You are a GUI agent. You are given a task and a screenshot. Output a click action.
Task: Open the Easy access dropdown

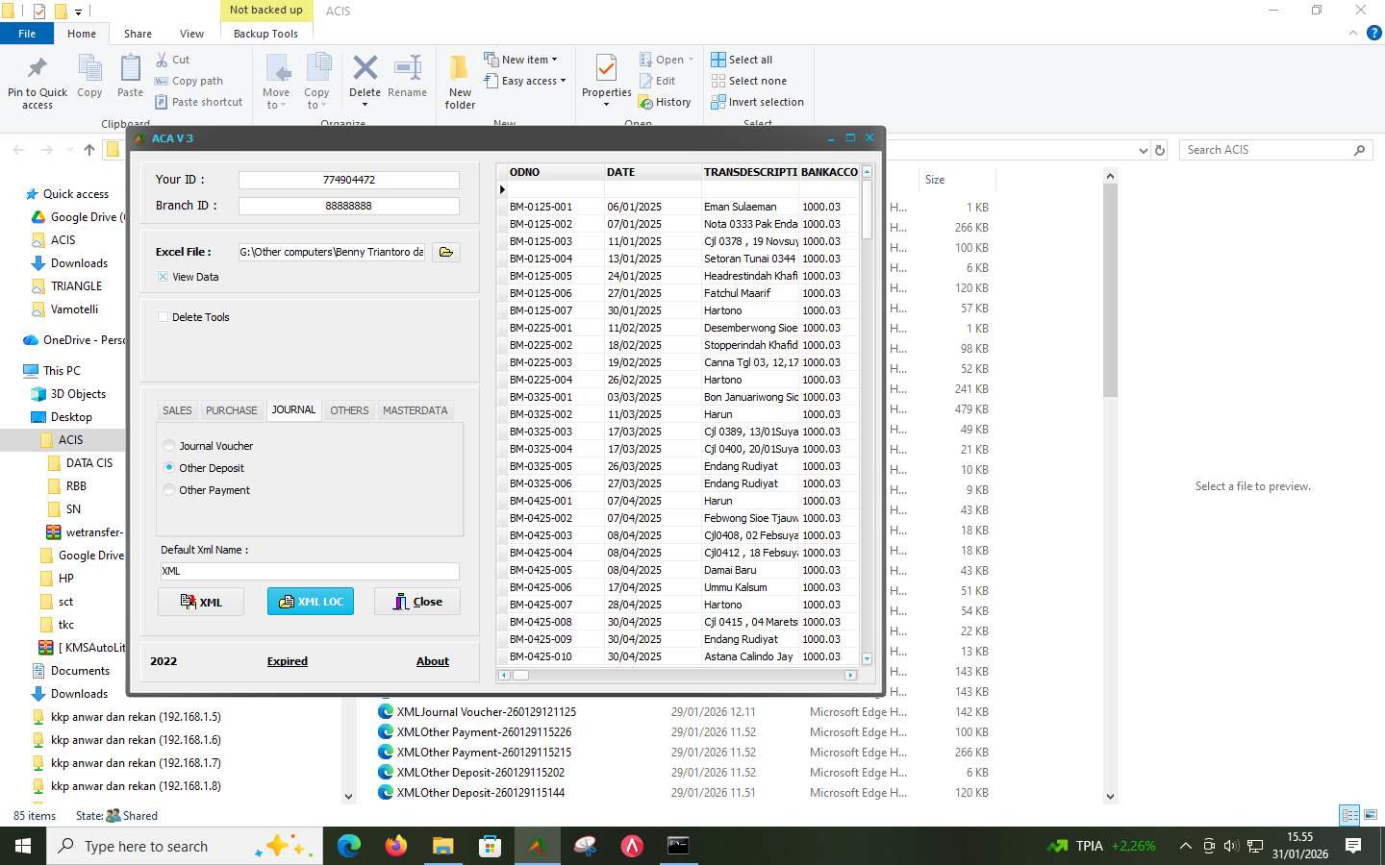click(x=525, y=81)
